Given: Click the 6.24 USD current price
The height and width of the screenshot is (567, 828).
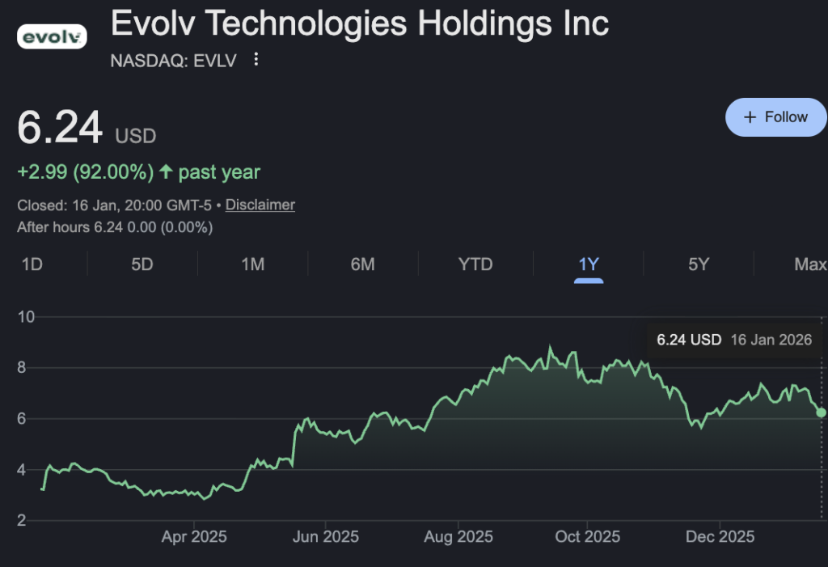Looking at the screenshot, I should 61,128.
